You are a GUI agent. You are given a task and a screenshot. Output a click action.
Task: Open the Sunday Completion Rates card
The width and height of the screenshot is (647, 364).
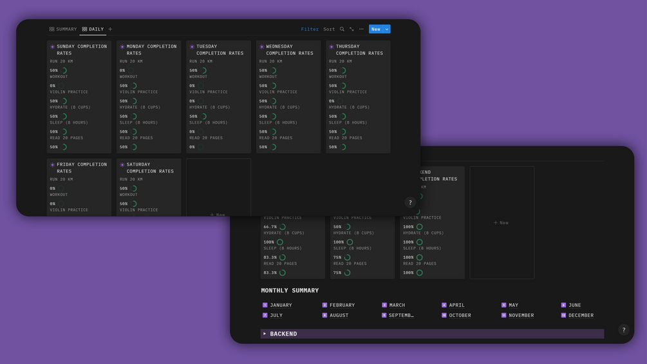[x=79, y=97]
